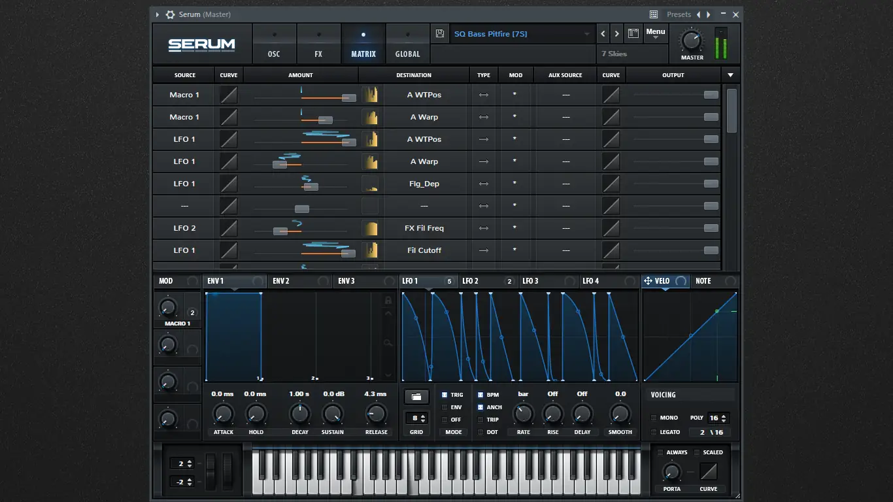Click the portamento CURVE box
Image resolution: width=893 pixels, height=502 pixels.
pos(708,471)
